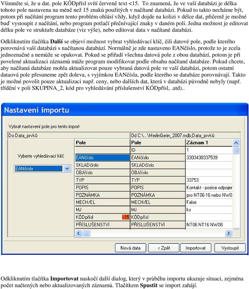Select EANčíslo in the source Pole column
The width and height of the screenshot is (249, 289).
(x=158, y=158)
